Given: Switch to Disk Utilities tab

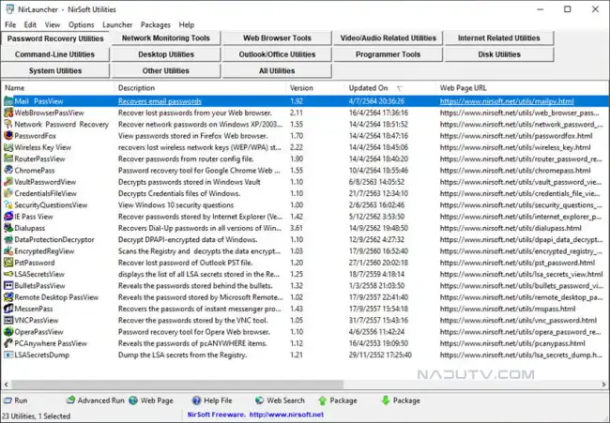Looking at the screenshot, I should 499,54.
